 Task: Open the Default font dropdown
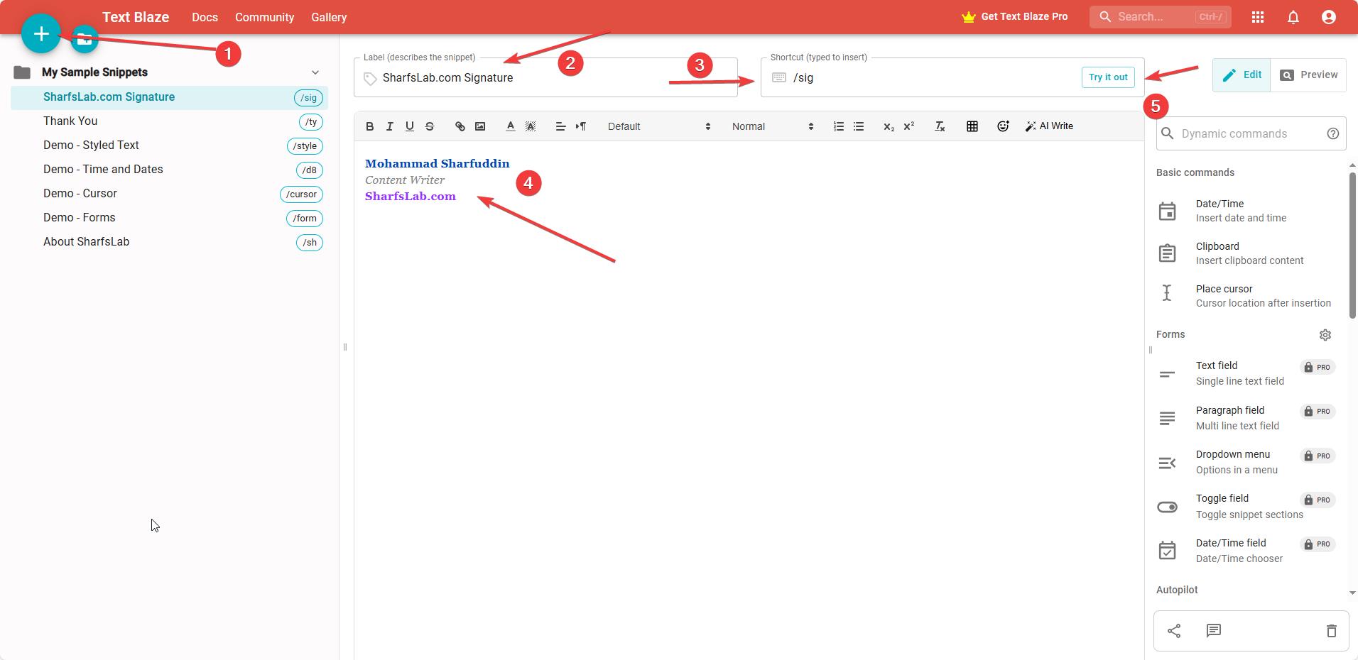(x=658, y=126)
